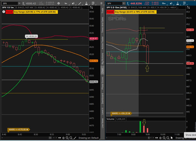The width and height of the screenshot is (196, 141).
Task: Click the speaker share icon on SPX chart
Action: click(73, 4)
